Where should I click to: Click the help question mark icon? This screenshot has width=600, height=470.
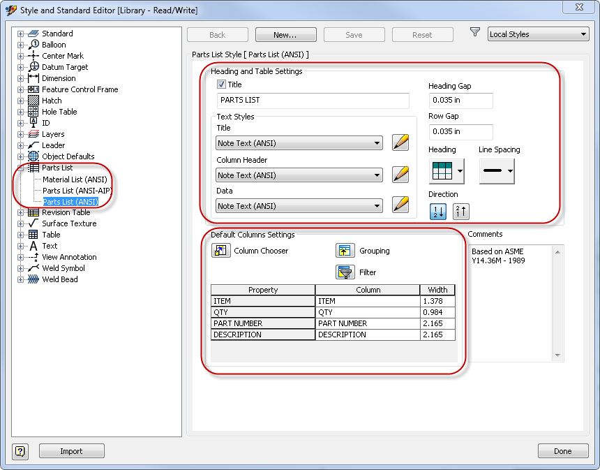click(x=21, y=451)
